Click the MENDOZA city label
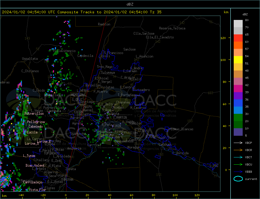The width and height of the screenshot is (260, 199). click(77, 95)
